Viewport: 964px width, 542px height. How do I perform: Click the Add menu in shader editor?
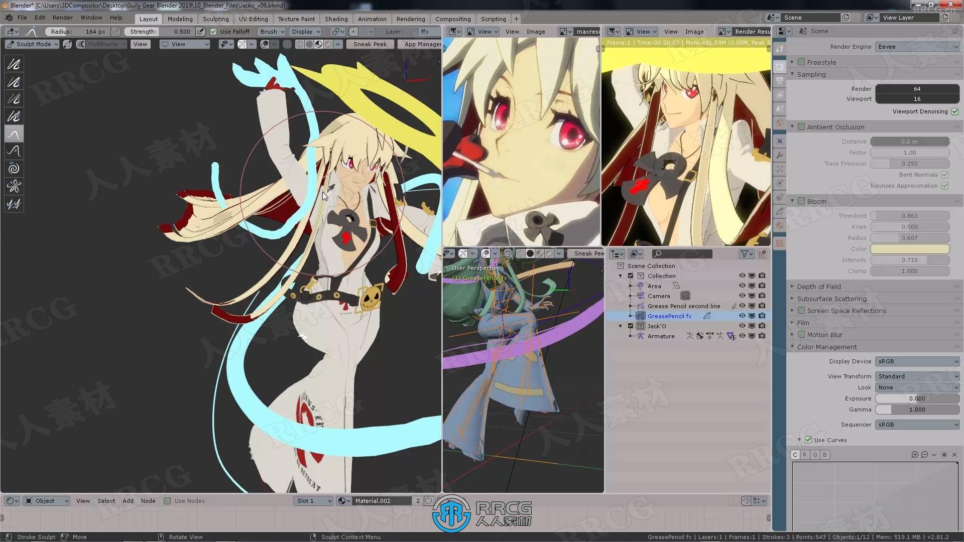click(128, 501)
